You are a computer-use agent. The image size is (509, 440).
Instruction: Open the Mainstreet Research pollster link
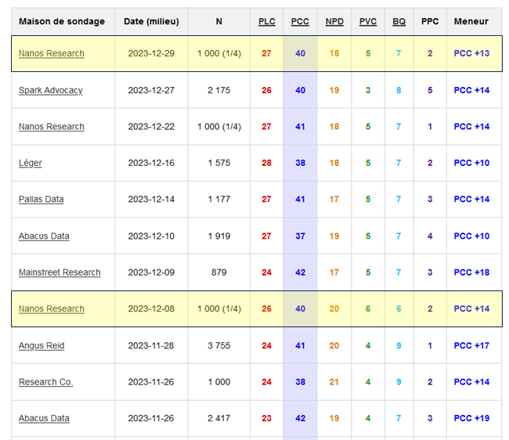tap(60, 272)
